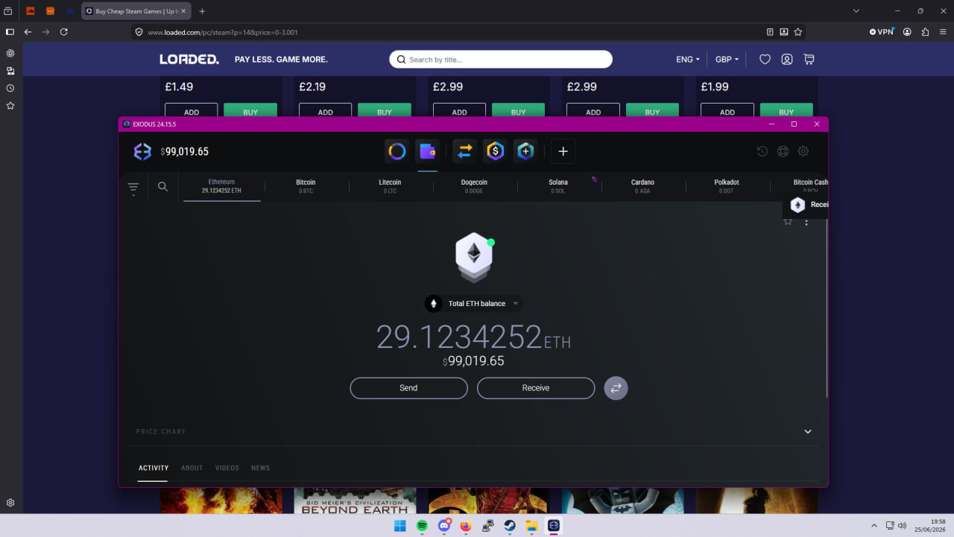Open a new browser tab
Screen dimensions: 954x537
pos(202,11)
